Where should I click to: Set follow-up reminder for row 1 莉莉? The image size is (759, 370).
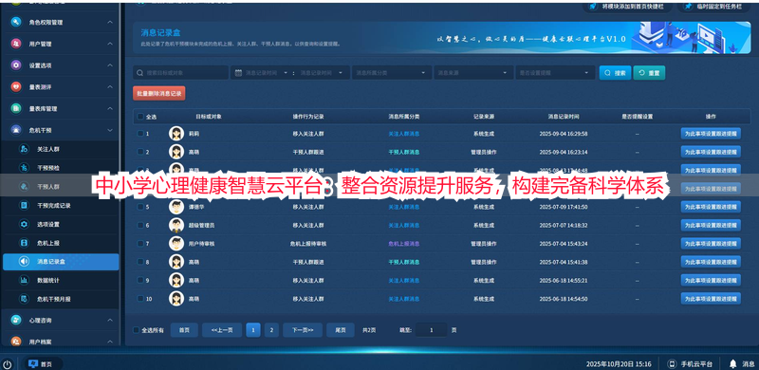coord(711,134)
